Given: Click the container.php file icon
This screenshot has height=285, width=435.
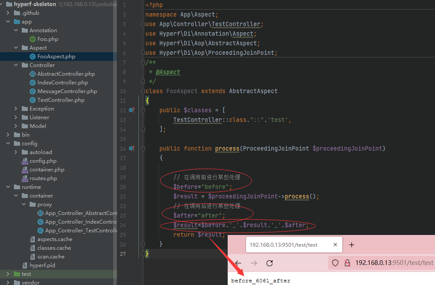Looking at the screenshot, I should [x=25, y=170].
